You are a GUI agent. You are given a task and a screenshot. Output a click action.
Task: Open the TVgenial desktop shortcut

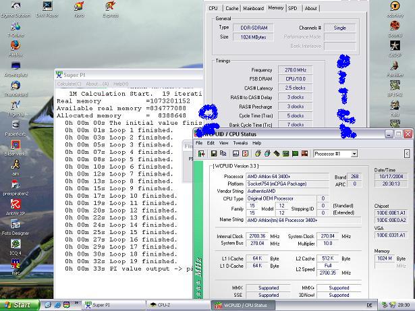tap(16, 109)
